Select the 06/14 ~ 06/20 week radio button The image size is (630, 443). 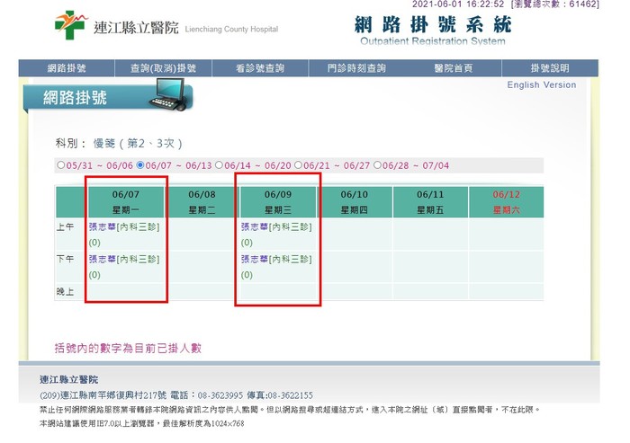(219, 165)
